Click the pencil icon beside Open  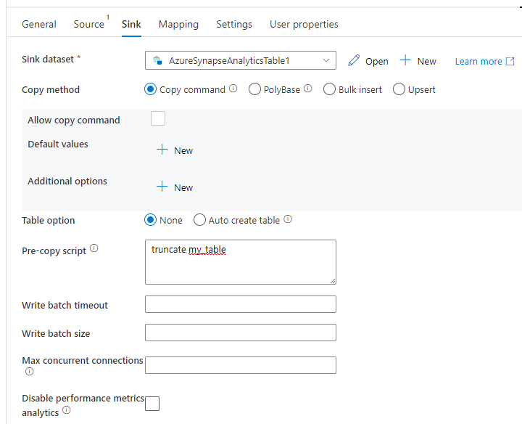click(354, 61)
